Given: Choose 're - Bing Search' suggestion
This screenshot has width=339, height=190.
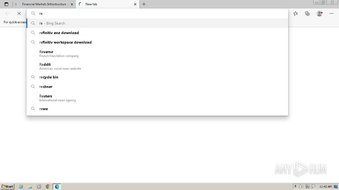Looking at the screenshot, I should pos(157,23).
